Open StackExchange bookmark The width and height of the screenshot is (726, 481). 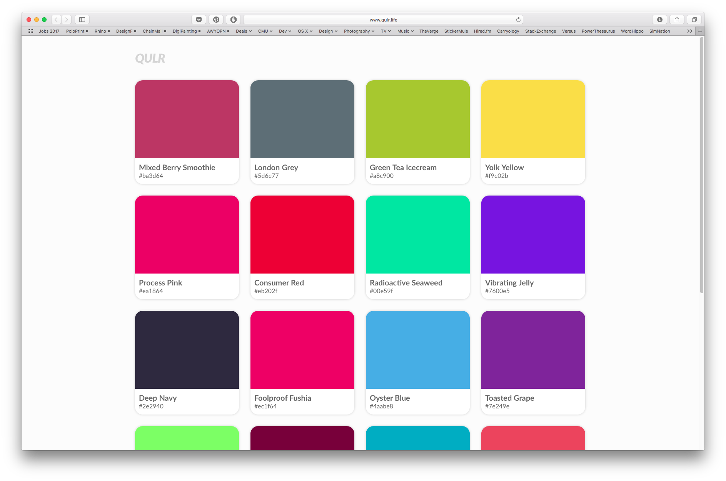(x=541, y=31)
